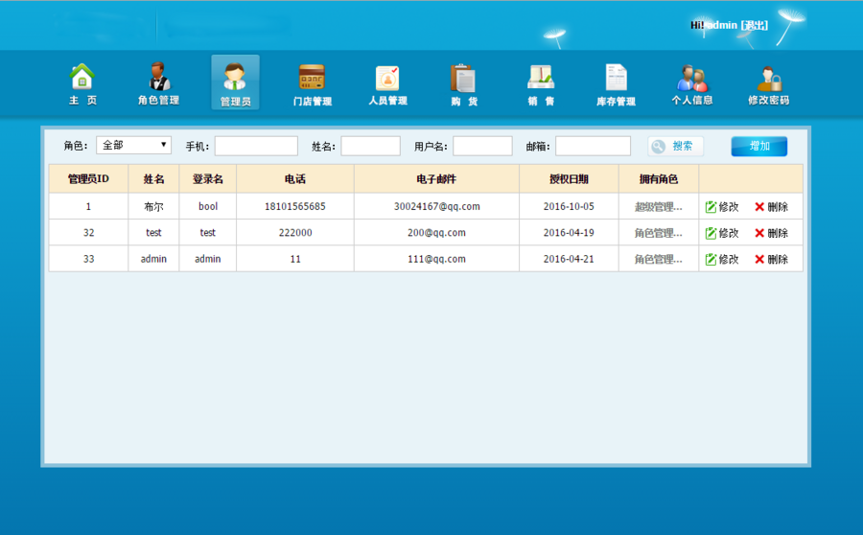This screenshot has height=535, width=863.
Task: Open the 销售 sales icon
Action: pyautogui.click(x=541, y=83)
